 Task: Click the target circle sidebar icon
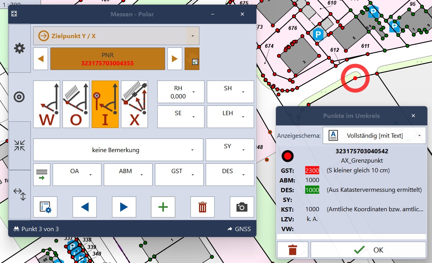(20, 97)
